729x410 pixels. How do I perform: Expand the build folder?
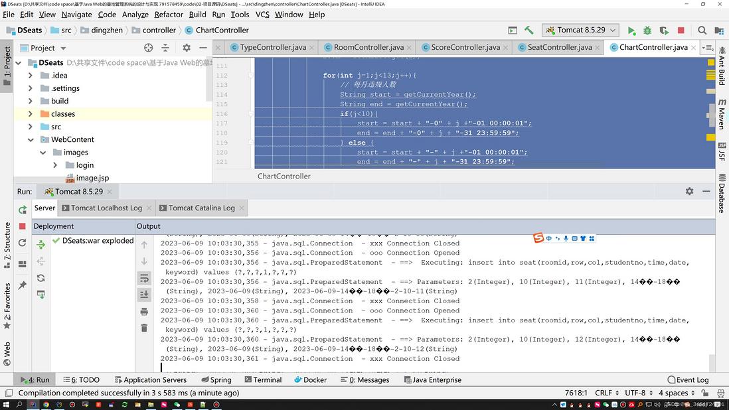31,101
